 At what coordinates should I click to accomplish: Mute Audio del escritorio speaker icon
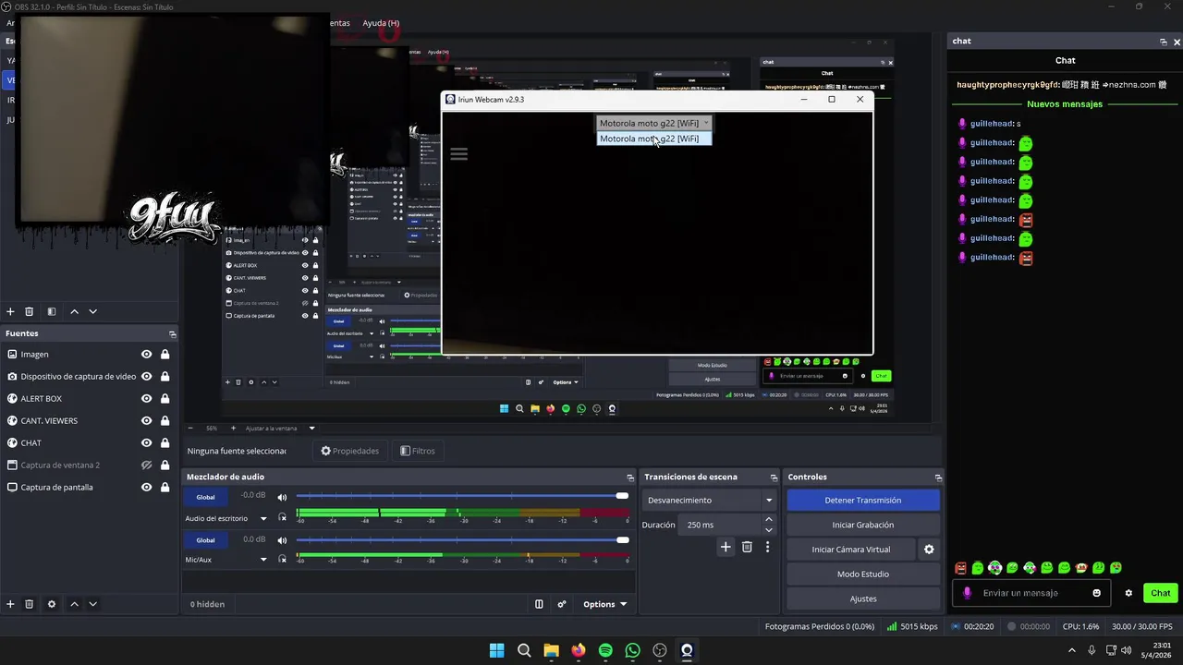coord(282,498)
